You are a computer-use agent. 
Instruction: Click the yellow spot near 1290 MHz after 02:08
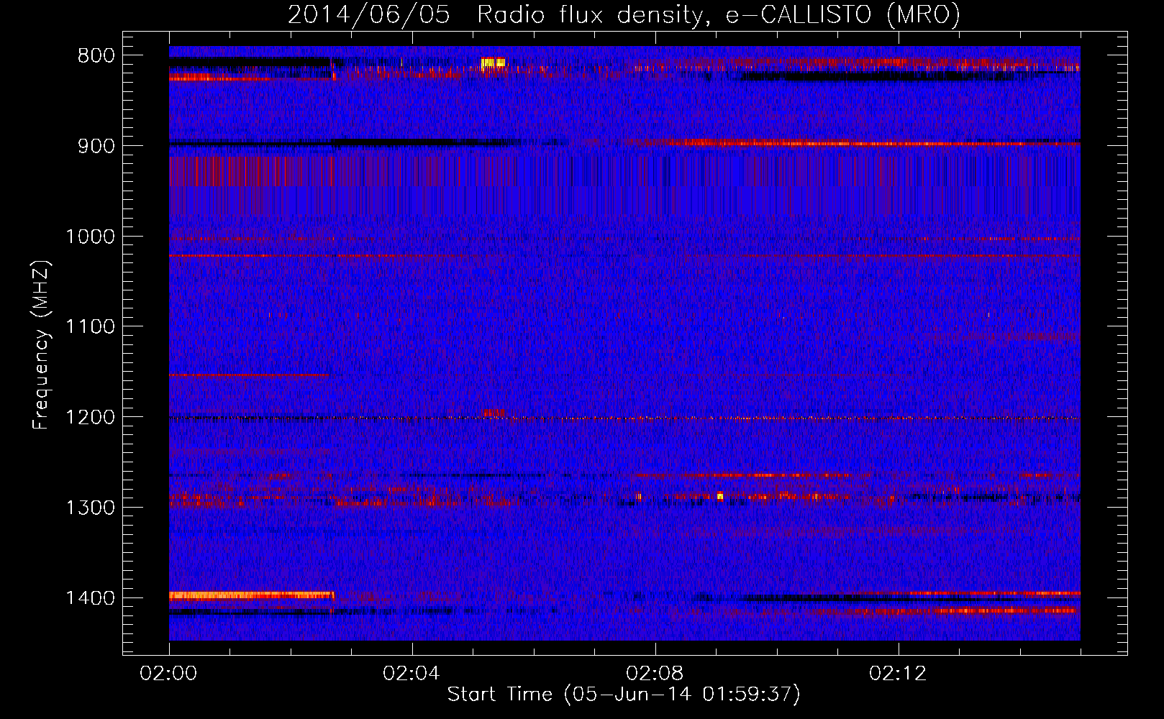click(x=719, y=495)
